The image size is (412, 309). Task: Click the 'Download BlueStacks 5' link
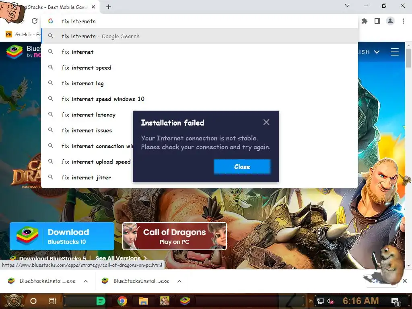(x=53, y=258)
